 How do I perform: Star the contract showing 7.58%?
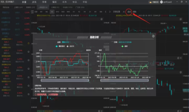pyautogui.click(x=29, y=85)
